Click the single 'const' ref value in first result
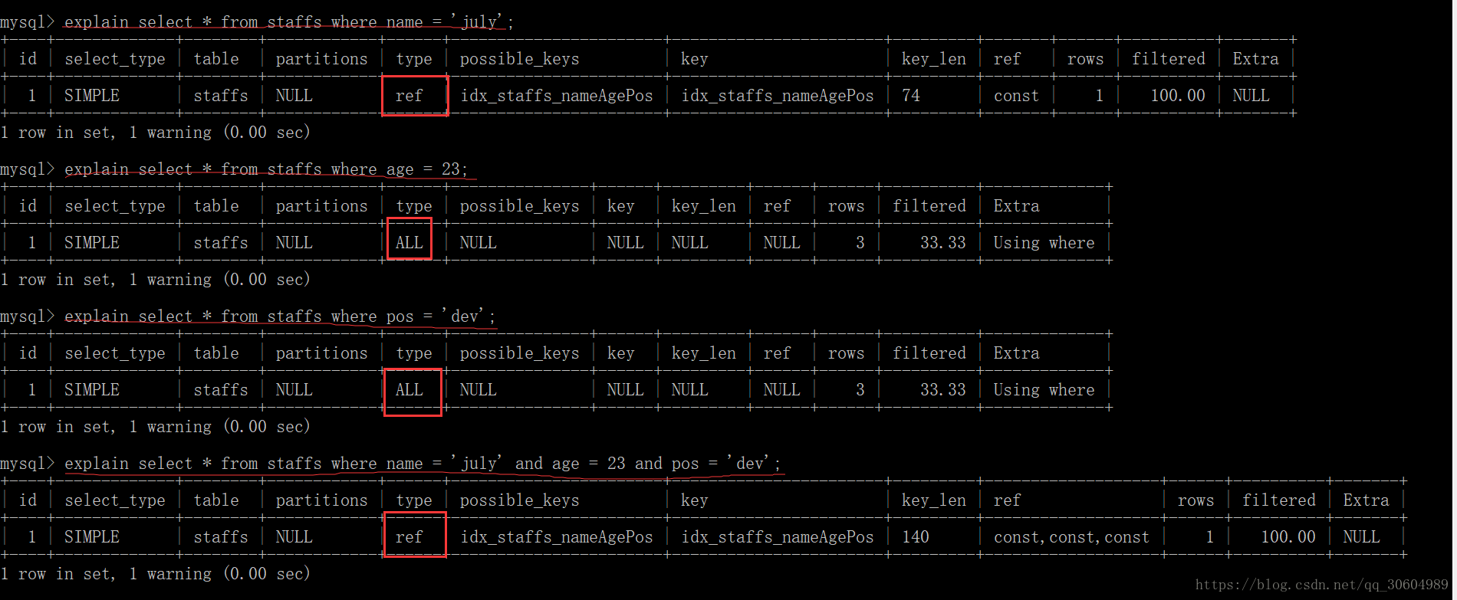 [1016, 95]
